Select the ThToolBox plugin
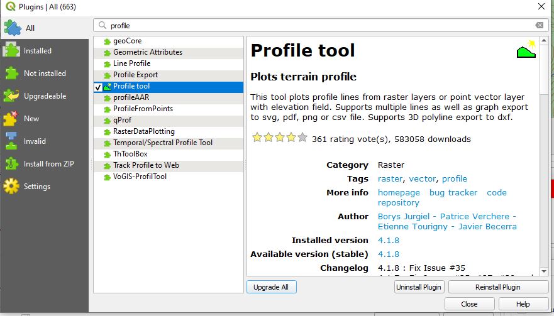This screenshot has width=554, height=316. click(169, 154)
